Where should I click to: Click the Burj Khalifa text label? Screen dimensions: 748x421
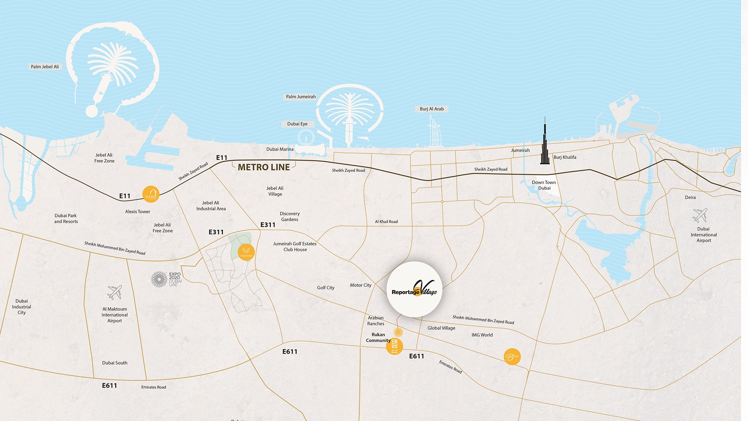(565, 157)
